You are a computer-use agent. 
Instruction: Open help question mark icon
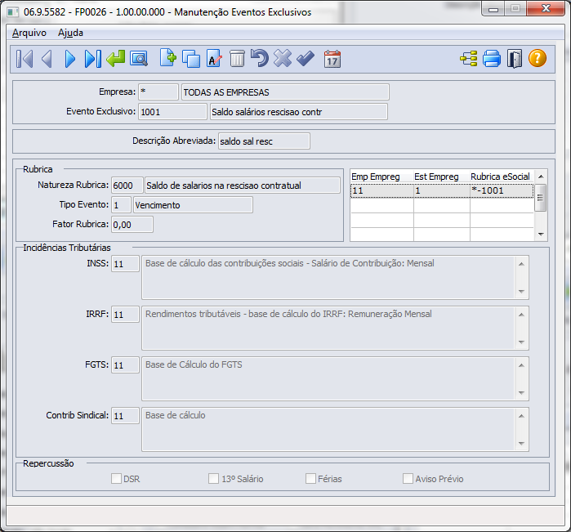[x=538, y=58]
